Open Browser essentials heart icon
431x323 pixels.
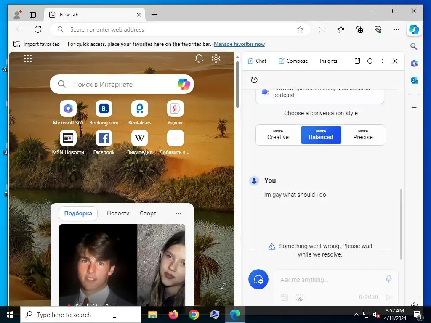tap(378, 29)
